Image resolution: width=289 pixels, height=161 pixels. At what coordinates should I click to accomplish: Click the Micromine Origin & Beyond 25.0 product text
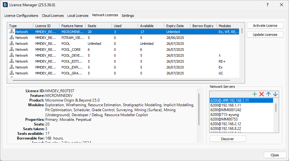pyautogui.click(x=72, y=100)
